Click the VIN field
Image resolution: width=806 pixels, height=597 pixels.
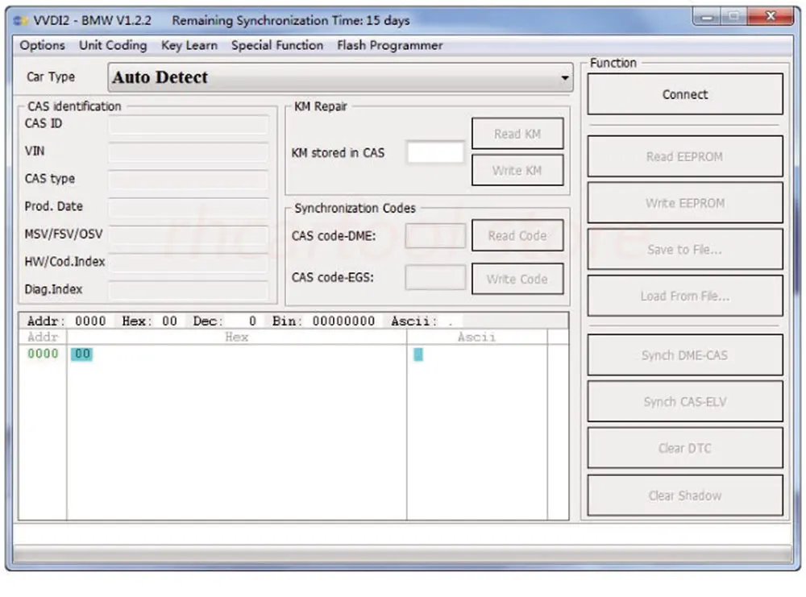[x=188, y=151]
